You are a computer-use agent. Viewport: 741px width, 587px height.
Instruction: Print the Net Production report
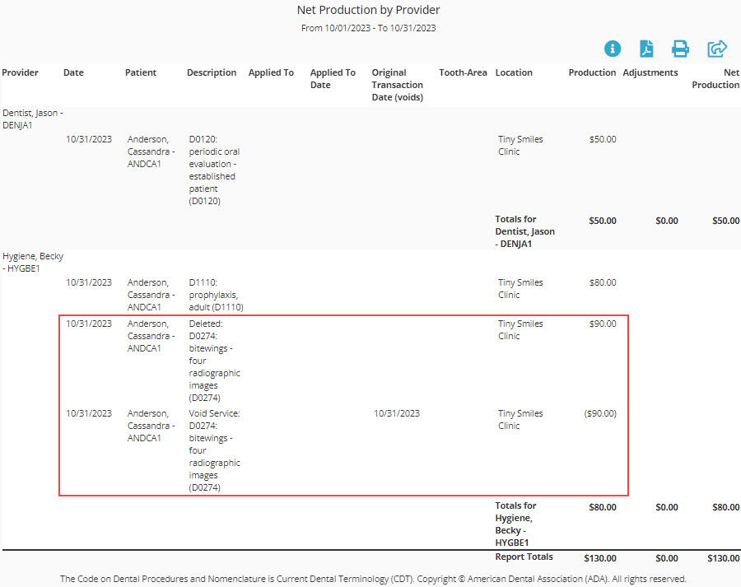coord(680,49)
